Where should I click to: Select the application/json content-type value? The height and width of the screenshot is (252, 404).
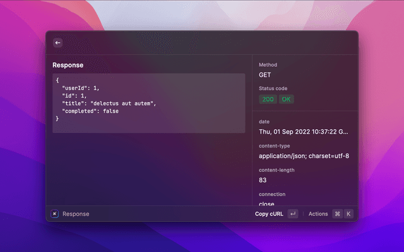click(304, 156)
